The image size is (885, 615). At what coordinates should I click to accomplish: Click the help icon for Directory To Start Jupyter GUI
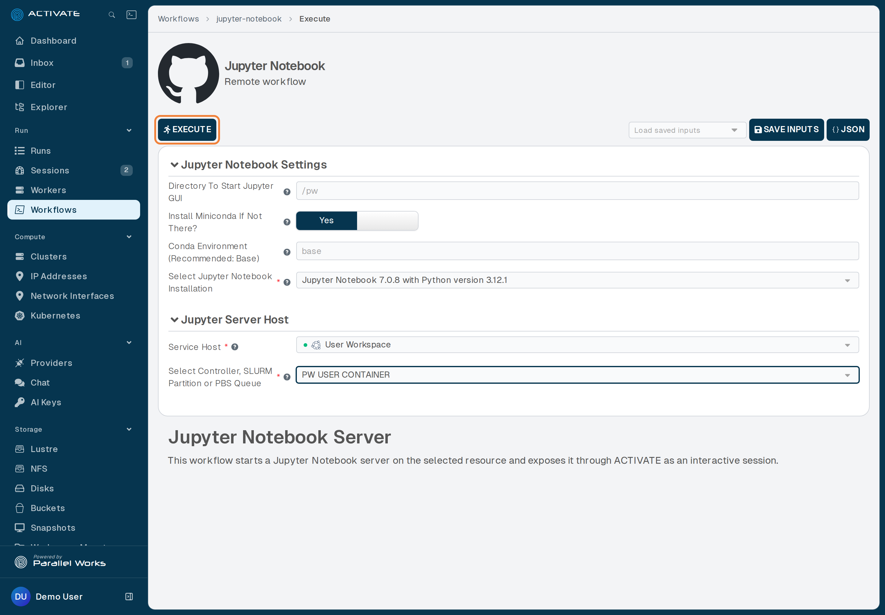click(x=287, y=192)
